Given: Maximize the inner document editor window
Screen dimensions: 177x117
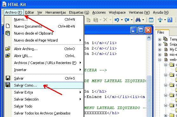Looking at the screenshot, I should [x=141, y=30].
